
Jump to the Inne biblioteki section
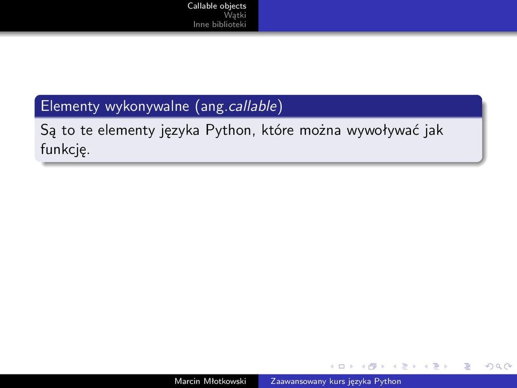[220, 24]
